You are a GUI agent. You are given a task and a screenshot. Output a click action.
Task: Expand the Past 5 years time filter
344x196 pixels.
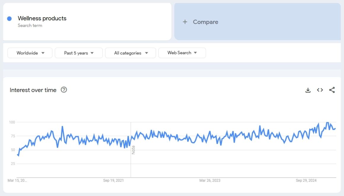tap(79, 53)
